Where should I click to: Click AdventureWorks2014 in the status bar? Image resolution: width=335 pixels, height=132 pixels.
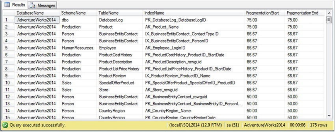tap(265, 125)
